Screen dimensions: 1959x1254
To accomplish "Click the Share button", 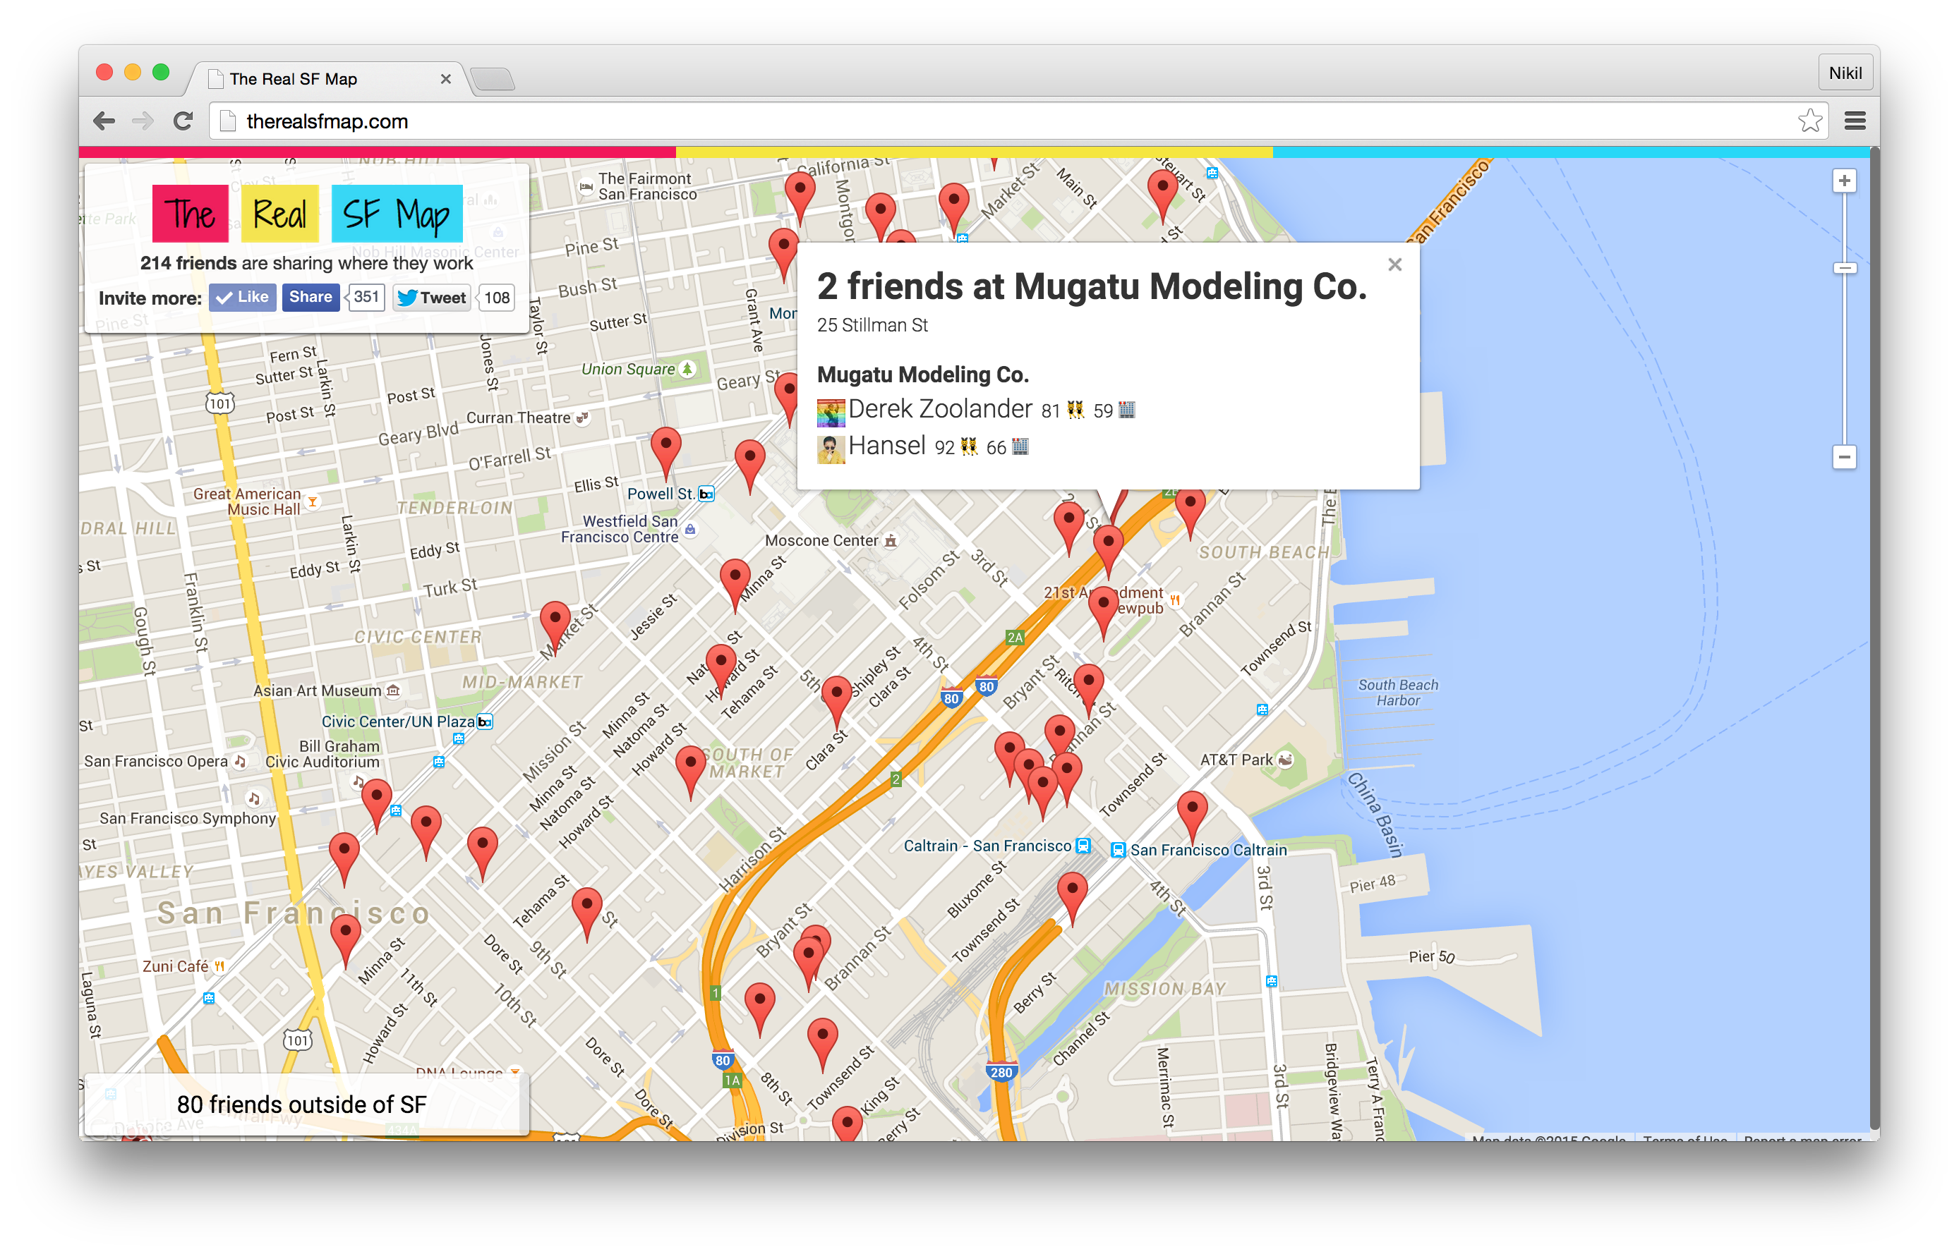I will [311, 297].
